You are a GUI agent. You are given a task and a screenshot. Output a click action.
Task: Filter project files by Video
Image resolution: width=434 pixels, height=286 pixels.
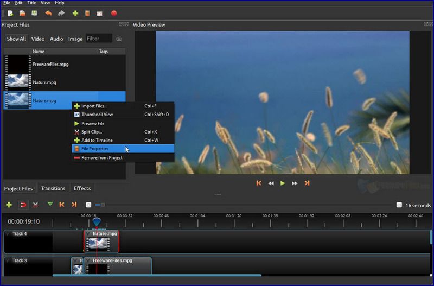pyautogui.click(x=38, y=39)
